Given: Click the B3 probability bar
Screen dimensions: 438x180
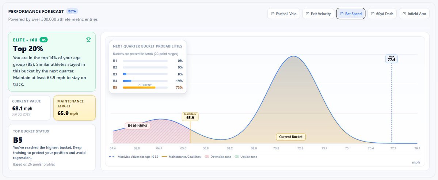Looking at the screenshot, I should point(145,74).
